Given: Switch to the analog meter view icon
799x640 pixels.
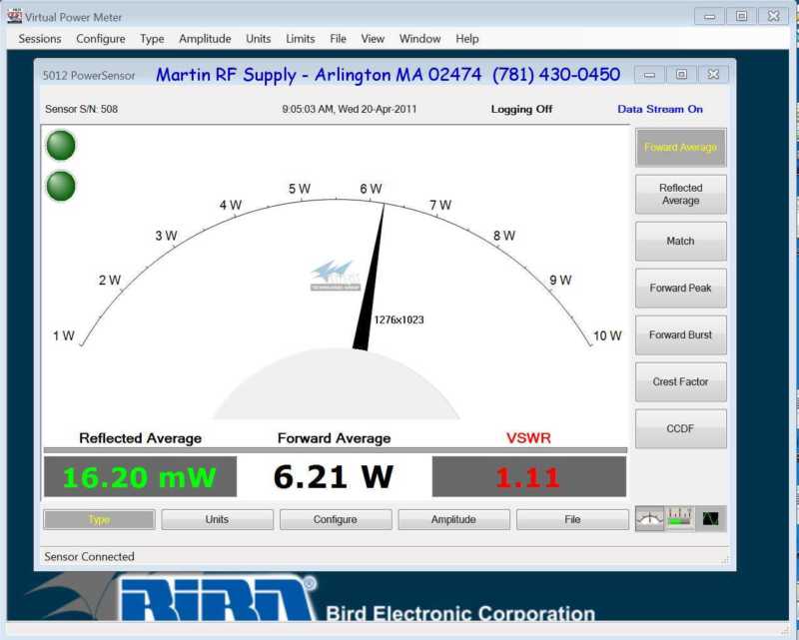Looking at the screenshot, I should 650,518.
